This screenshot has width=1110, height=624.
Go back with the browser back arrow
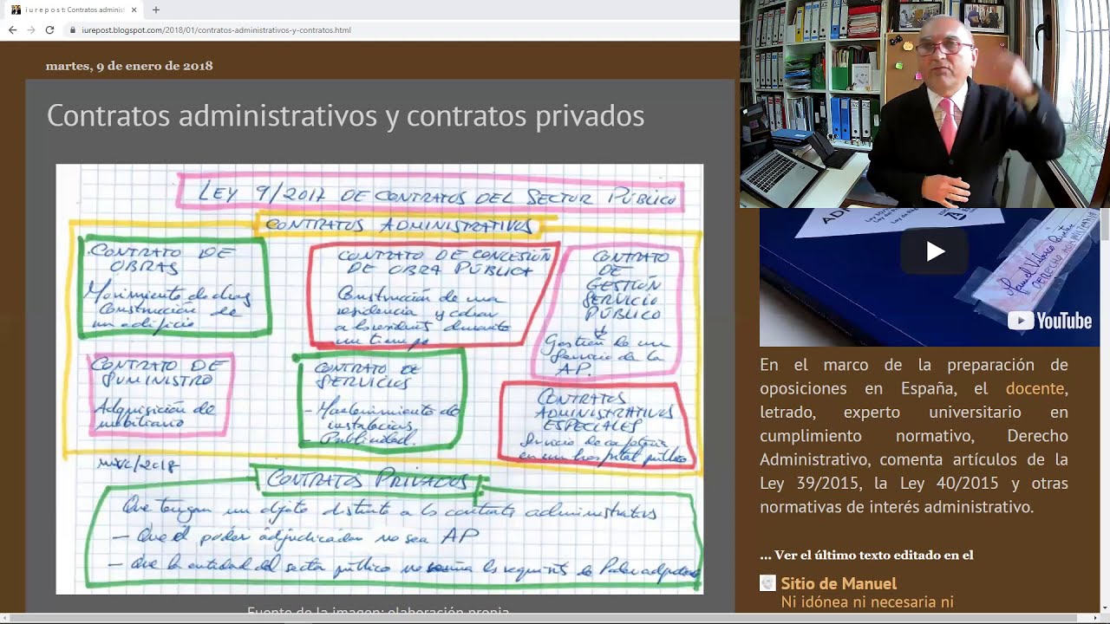[12, 29]
